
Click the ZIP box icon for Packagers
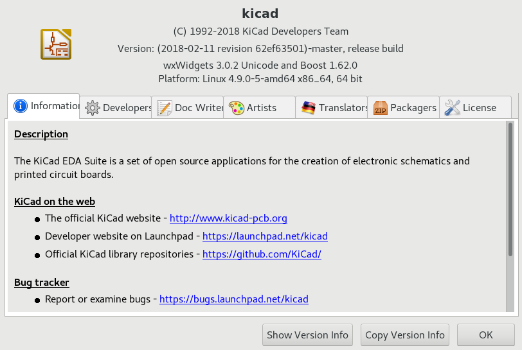click(x=381, y=108)
